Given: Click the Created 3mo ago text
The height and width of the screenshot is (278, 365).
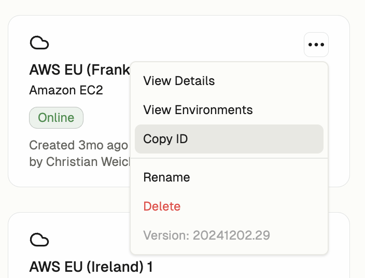Looking at the screenshot, I should (x=78, y=145).
